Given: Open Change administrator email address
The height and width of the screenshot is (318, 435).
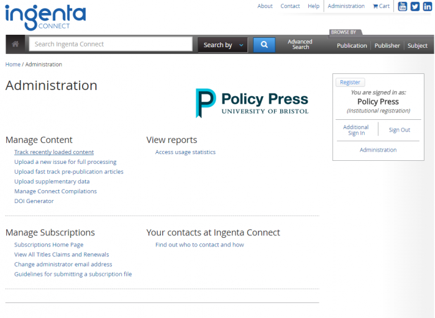Looking at the screenshot, I should pyautogui.click(x=63, y=264).
